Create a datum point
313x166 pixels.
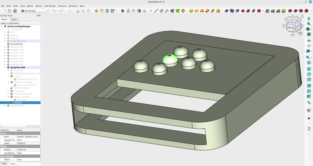click(151, 11)
